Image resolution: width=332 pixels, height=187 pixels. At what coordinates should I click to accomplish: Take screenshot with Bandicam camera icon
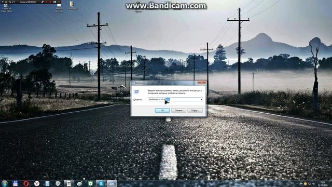[54, 2]
